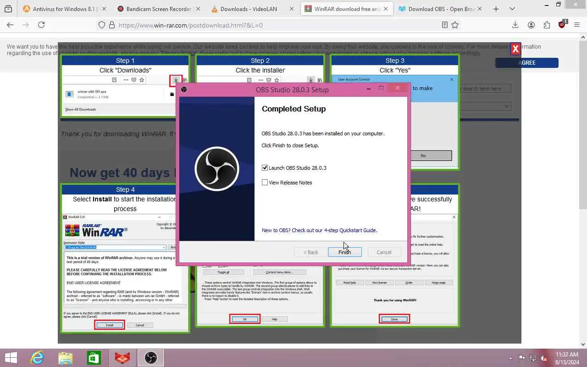Click the Action Center flag icon

pyautogui.click(x=522, y=358)
